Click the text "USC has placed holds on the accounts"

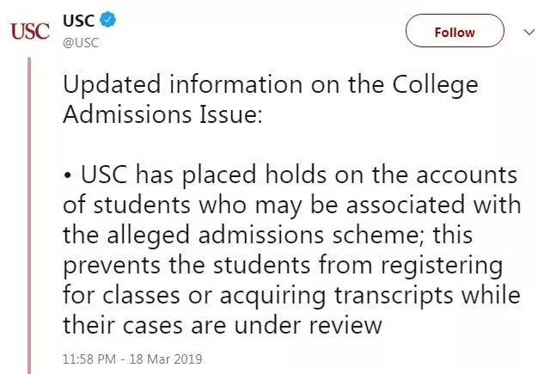(x=300, y=176)
